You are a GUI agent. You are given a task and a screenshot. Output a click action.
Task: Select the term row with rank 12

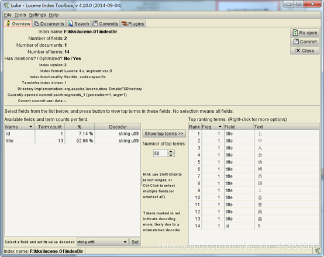pyautogui.click(x=254, y=211)
